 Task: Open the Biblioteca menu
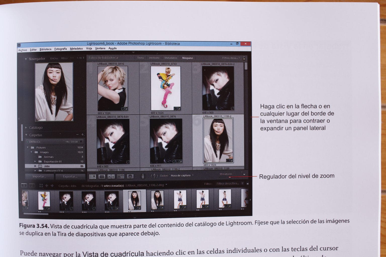click(x=45, y=49)
